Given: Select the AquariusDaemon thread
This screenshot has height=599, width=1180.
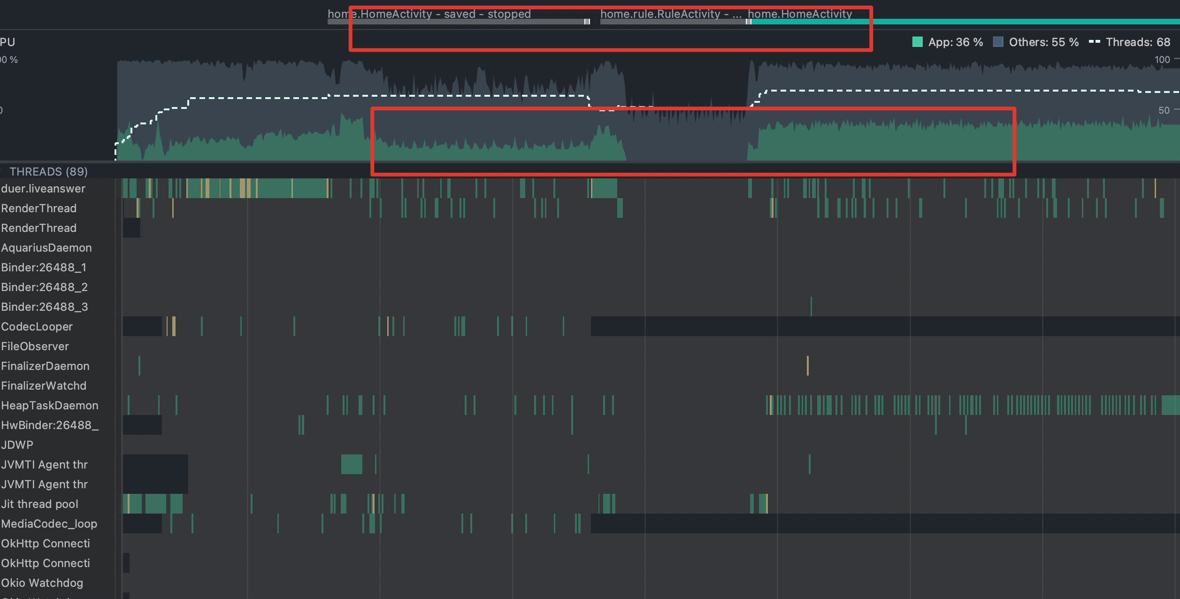Looking at the screenshot, I should point(47,247).
